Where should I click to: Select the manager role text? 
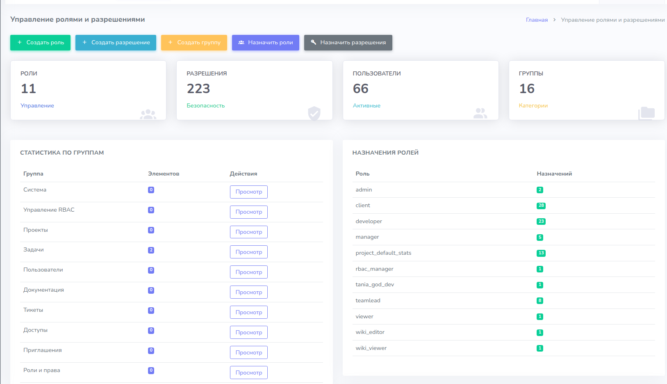[367, 237]
